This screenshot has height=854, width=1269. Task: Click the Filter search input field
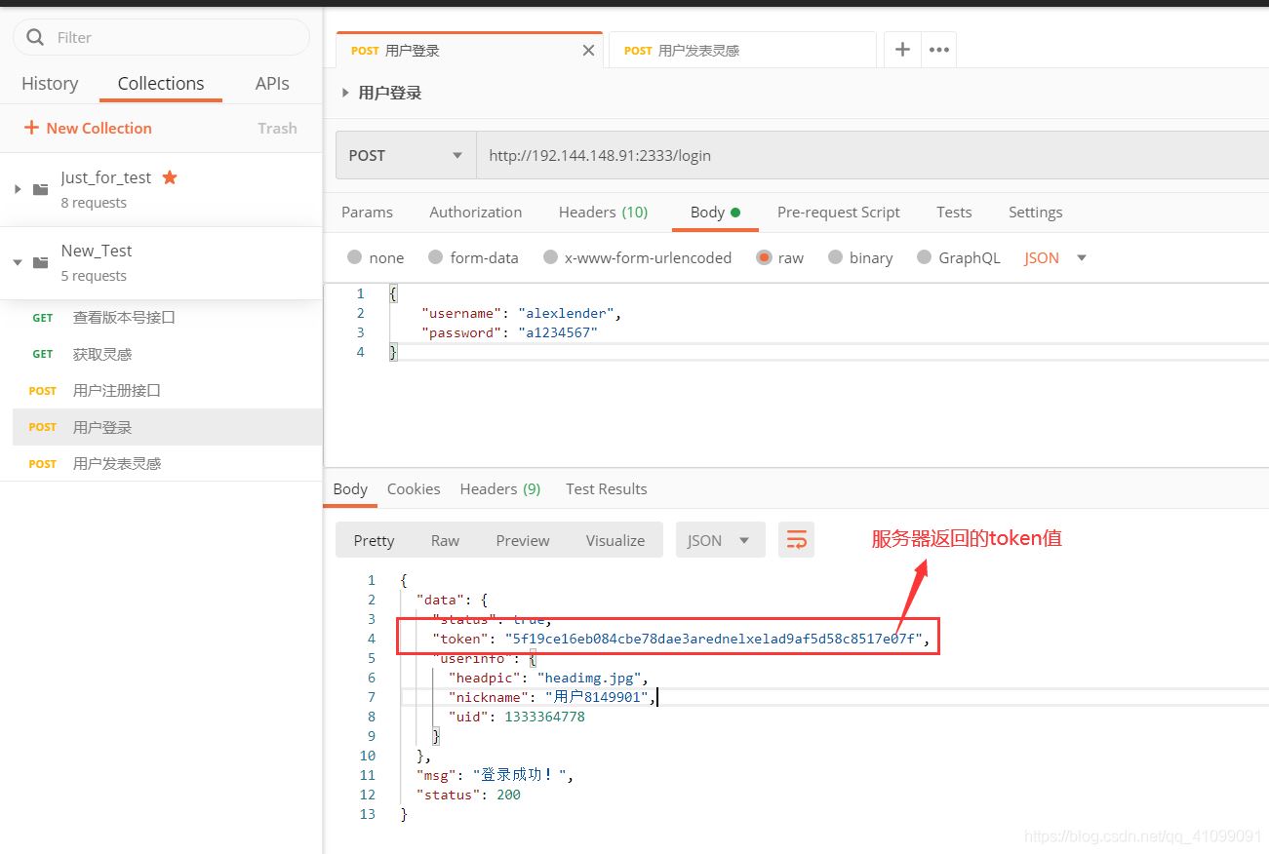tap(161, 37)
